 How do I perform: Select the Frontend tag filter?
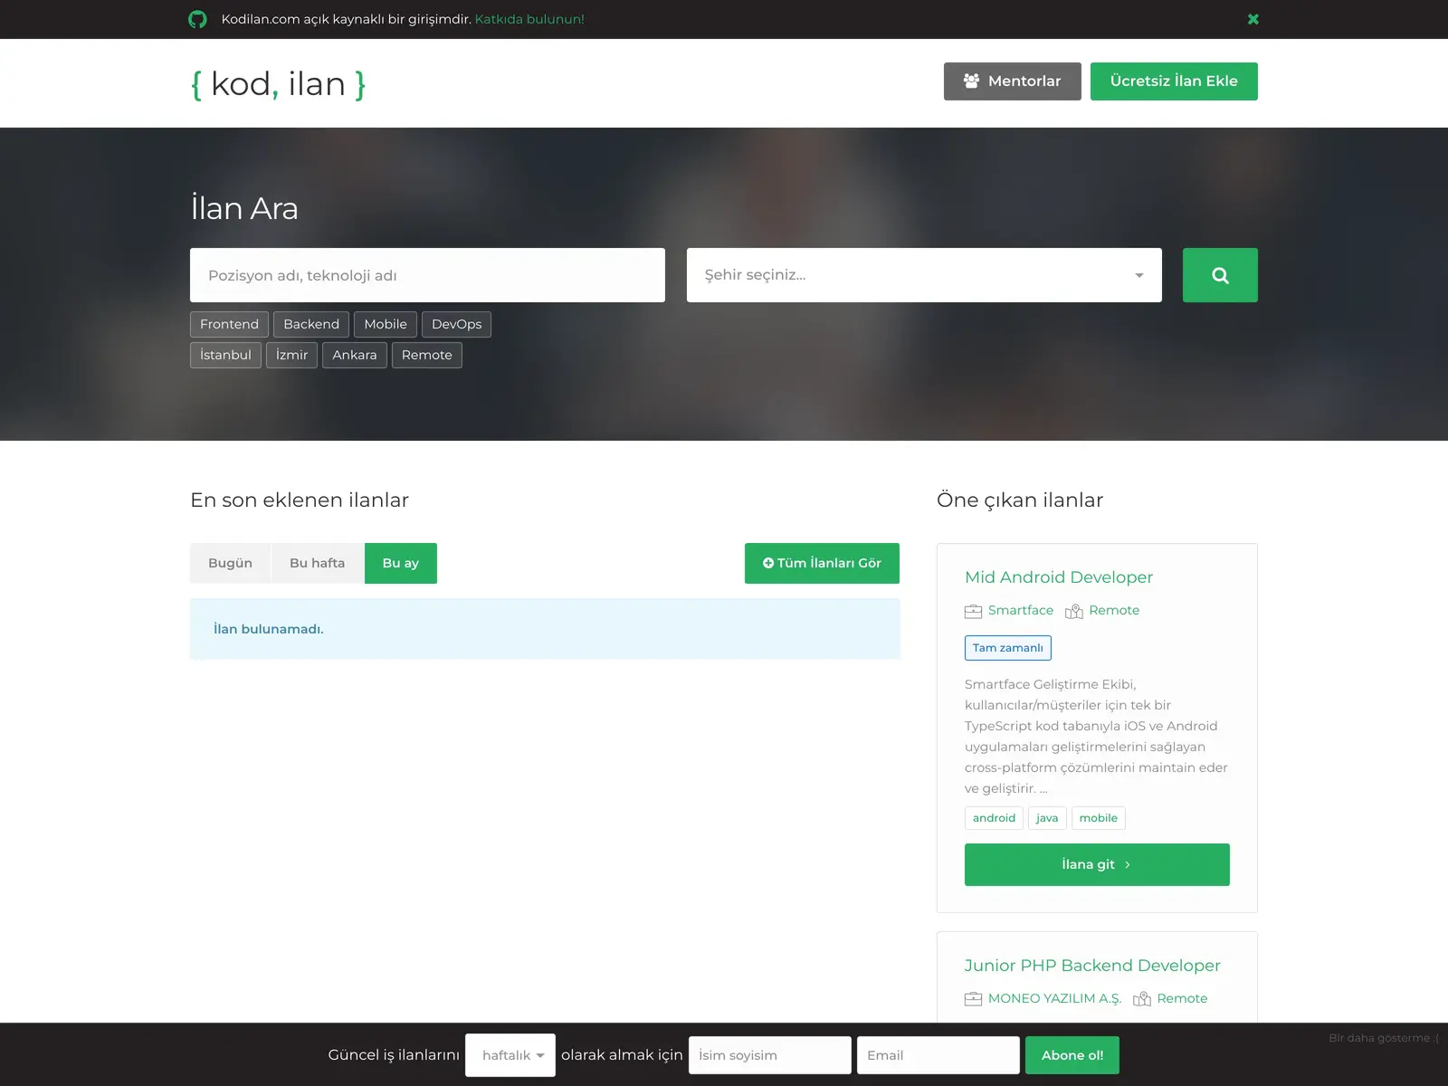pos(229,324)
